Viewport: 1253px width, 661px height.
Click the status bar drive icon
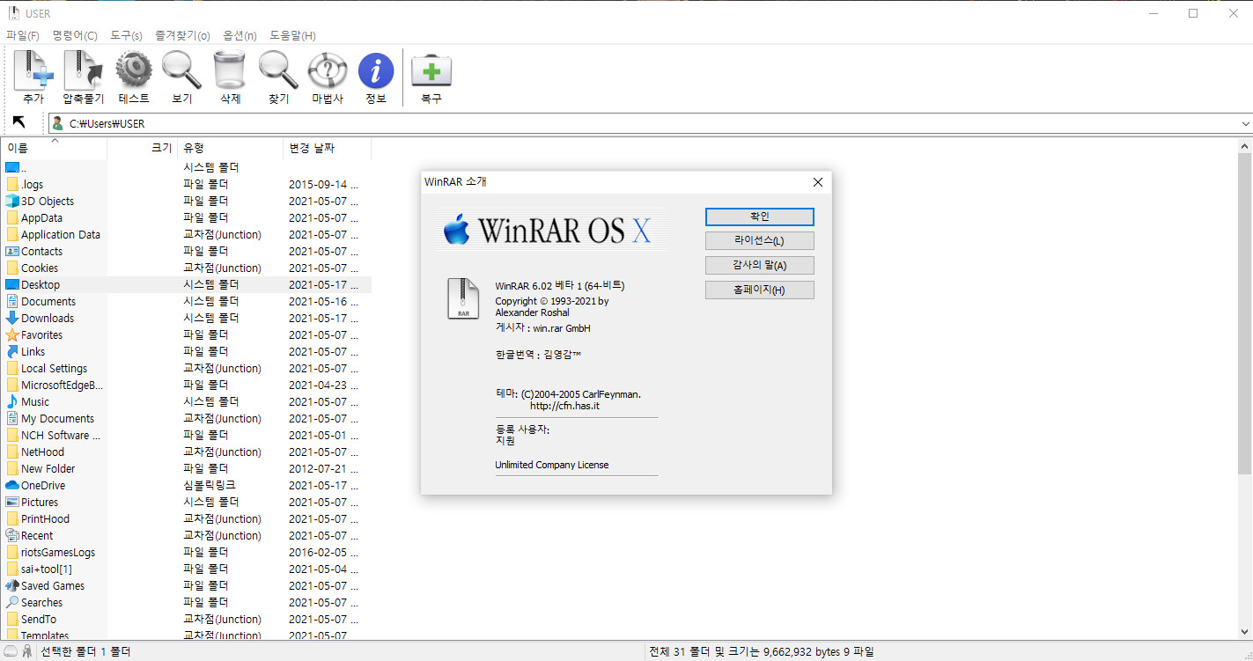click(x=11, y=651)
